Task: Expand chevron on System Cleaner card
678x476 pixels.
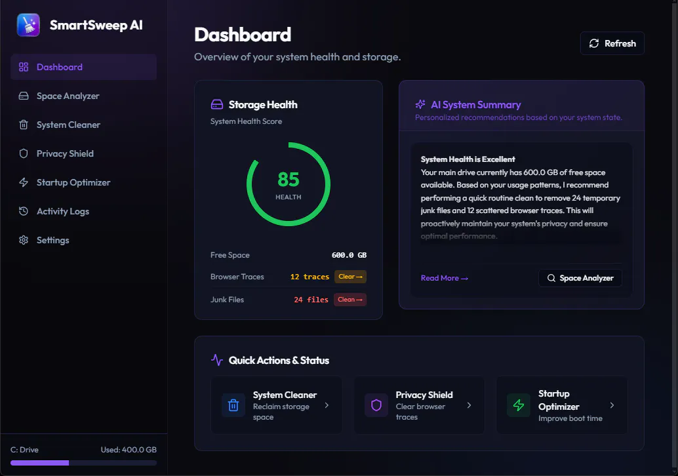Action: point(327,405)
